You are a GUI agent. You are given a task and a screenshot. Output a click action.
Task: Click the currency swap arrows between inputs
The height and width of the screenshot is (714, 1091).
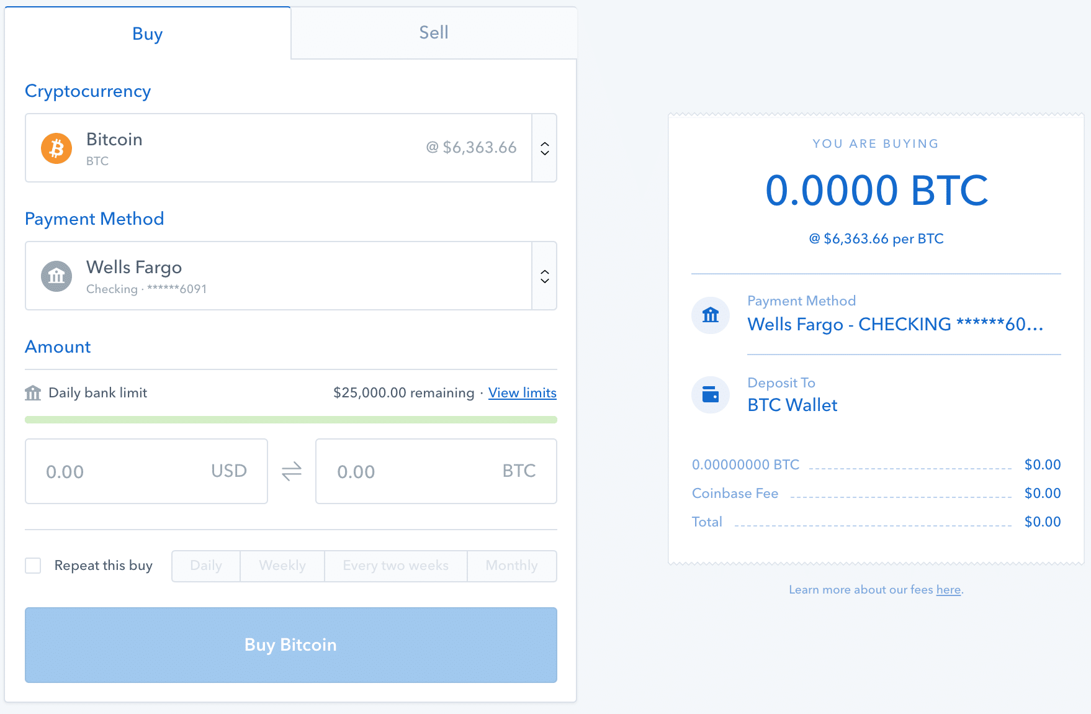[291, 471]
